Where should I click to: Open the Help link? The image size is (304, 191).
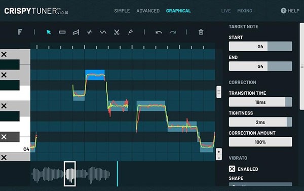tap(293, 11)
